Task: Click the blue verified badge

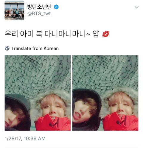Action: [x=56, y=7]
